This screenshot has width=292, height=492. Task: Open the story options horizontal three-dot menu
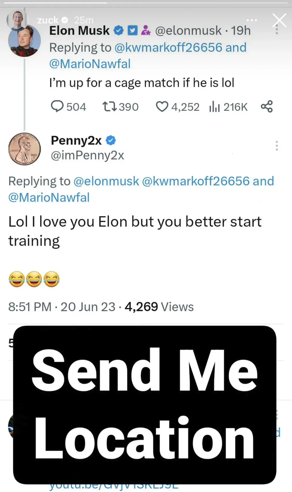pos(252,20)
